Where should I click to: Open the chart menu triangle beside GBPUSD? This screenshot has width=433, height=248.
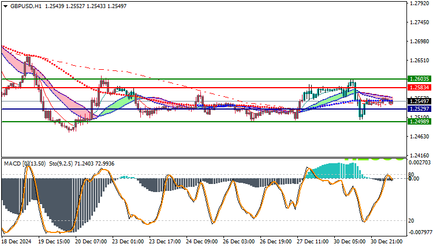(x=6, y=6)
